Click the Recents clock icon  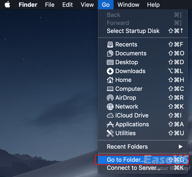(110, 45)
